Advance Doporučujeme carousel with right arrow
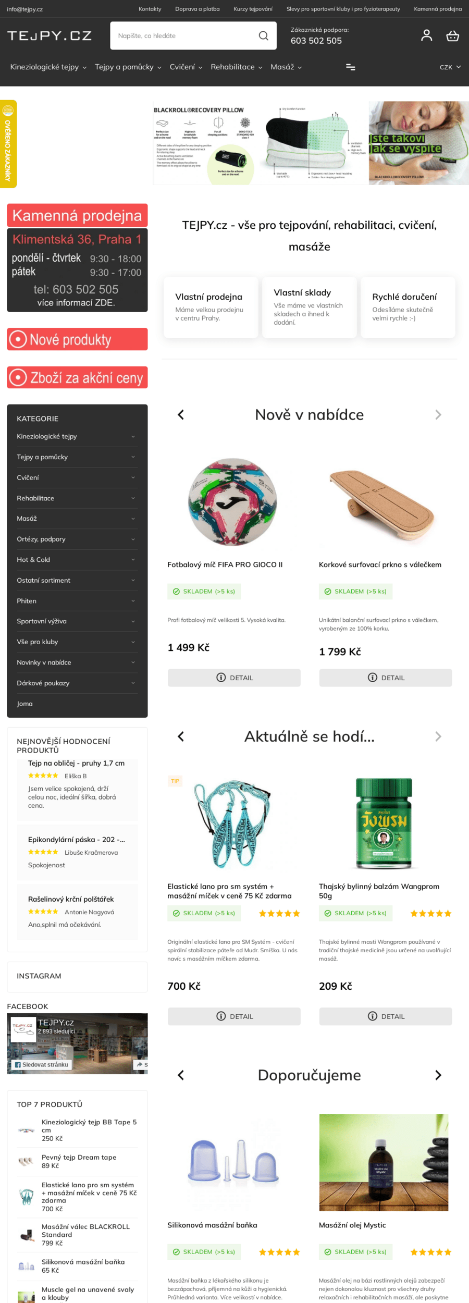The height and width of the screenshot is (1303, 469). click(438, 1075)
